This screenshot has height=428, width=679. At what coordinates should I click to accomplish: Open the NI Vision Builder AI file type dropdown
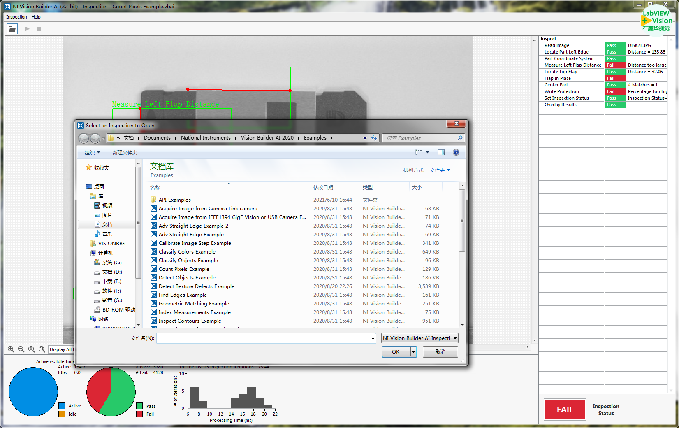[x=419, y=338]
